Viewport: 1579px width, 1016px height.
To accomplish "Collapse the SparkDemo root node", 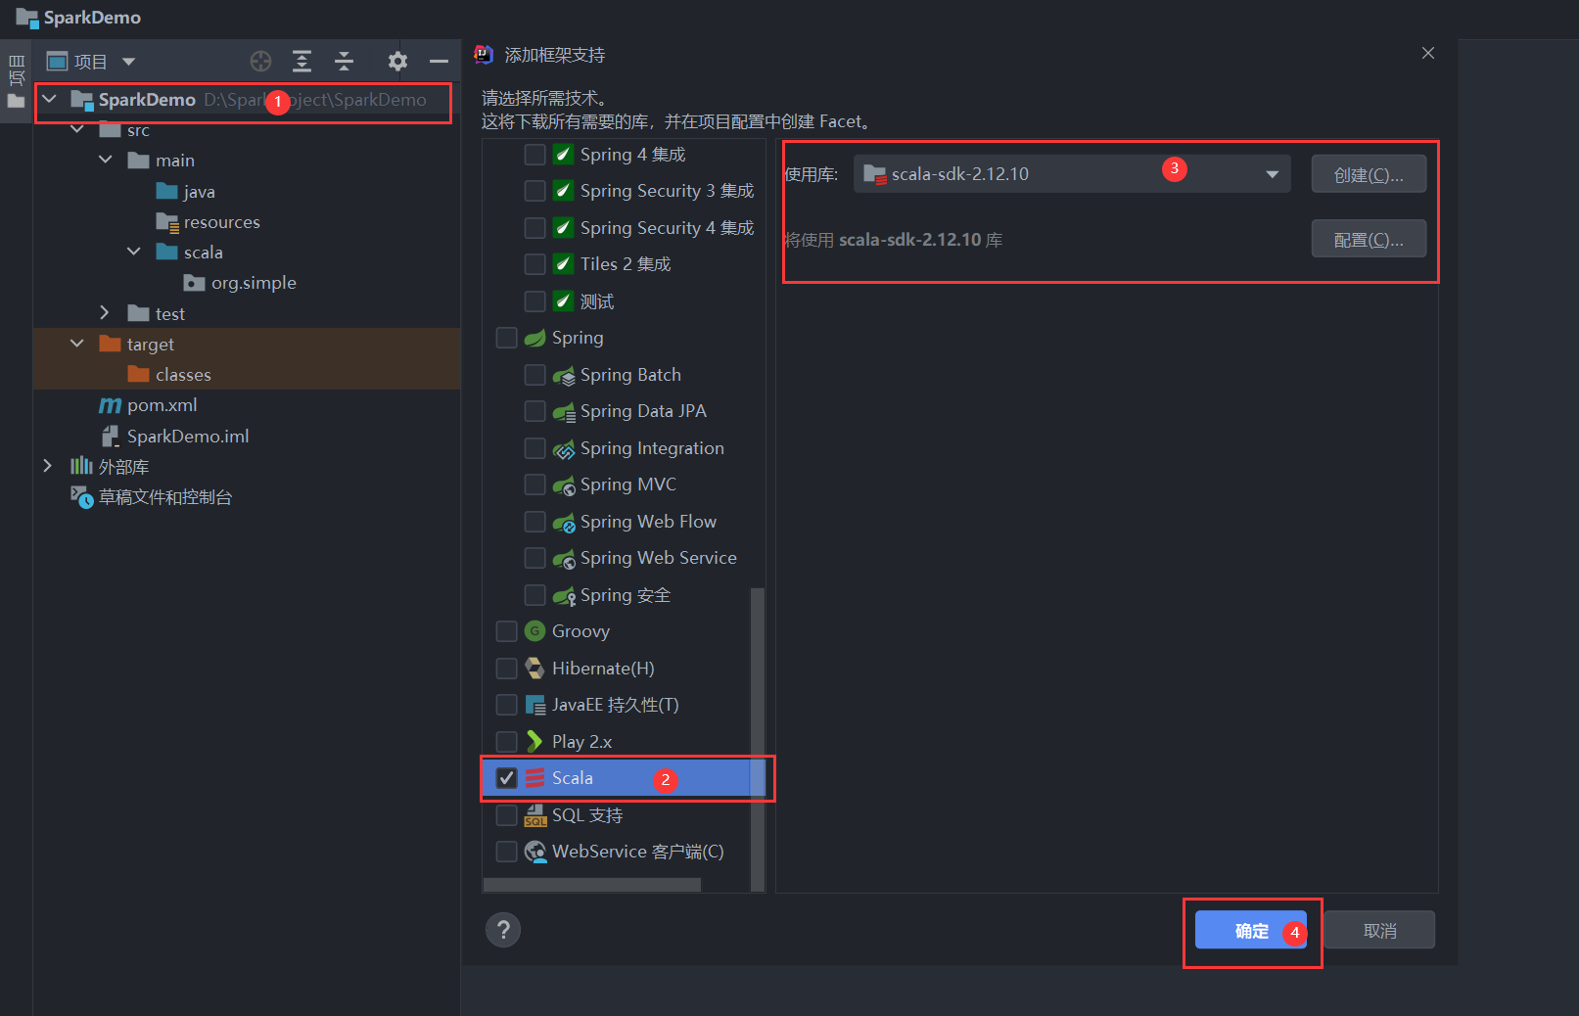I will click(49, 99).
